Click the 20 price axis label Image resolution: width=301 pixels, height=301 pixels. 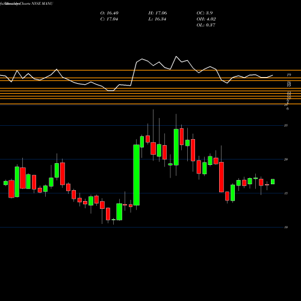[x=286, y=160]
